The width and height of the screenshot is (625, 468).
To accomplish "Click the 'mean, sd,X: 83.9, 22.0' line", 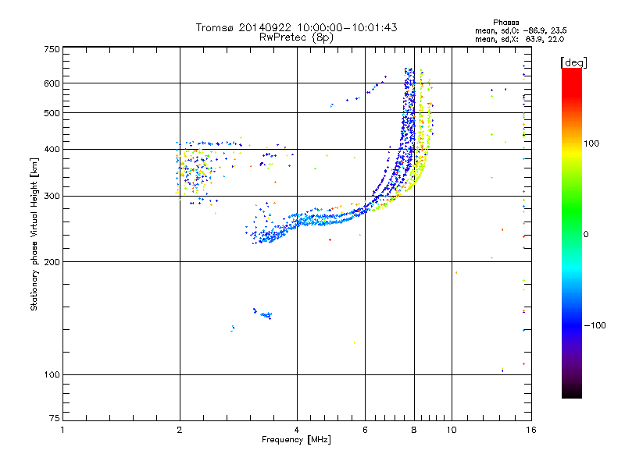I will 520,39.
